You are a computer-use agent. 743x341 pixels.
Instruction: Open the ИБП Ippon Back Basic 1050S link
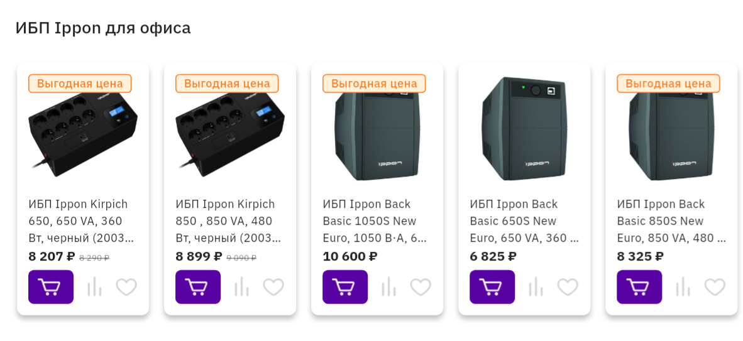[x=375, y=221]
